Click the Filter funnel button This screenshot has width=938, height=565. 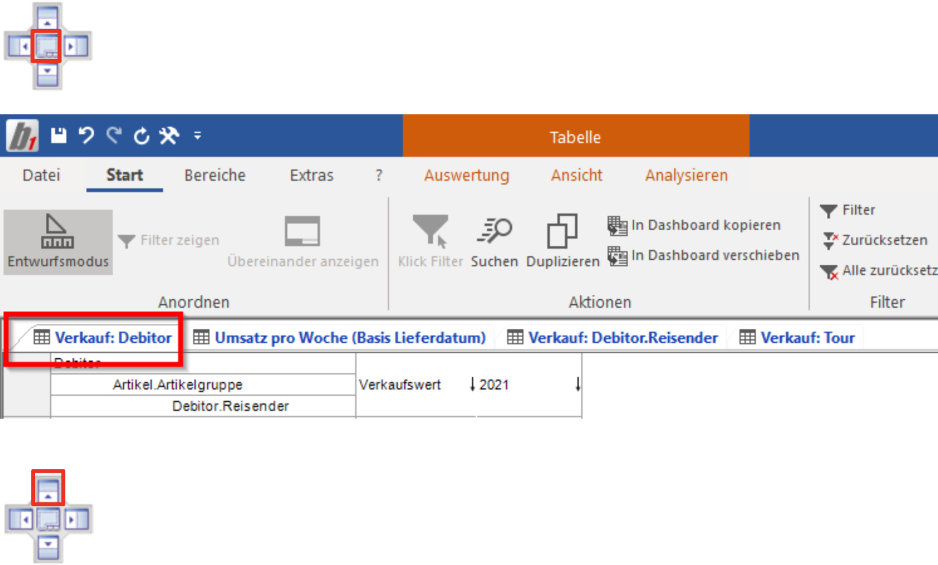pyautogui.click(x=848, y=210)
